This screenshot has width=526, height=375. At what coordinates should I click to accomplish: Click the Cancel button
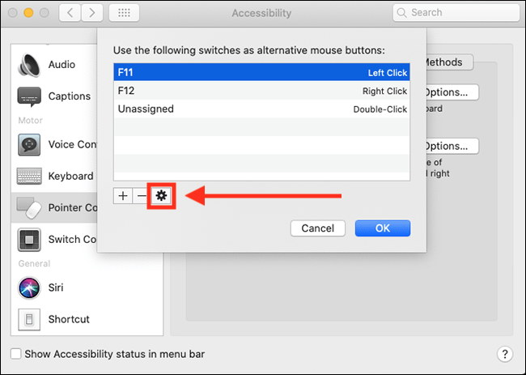318,228
